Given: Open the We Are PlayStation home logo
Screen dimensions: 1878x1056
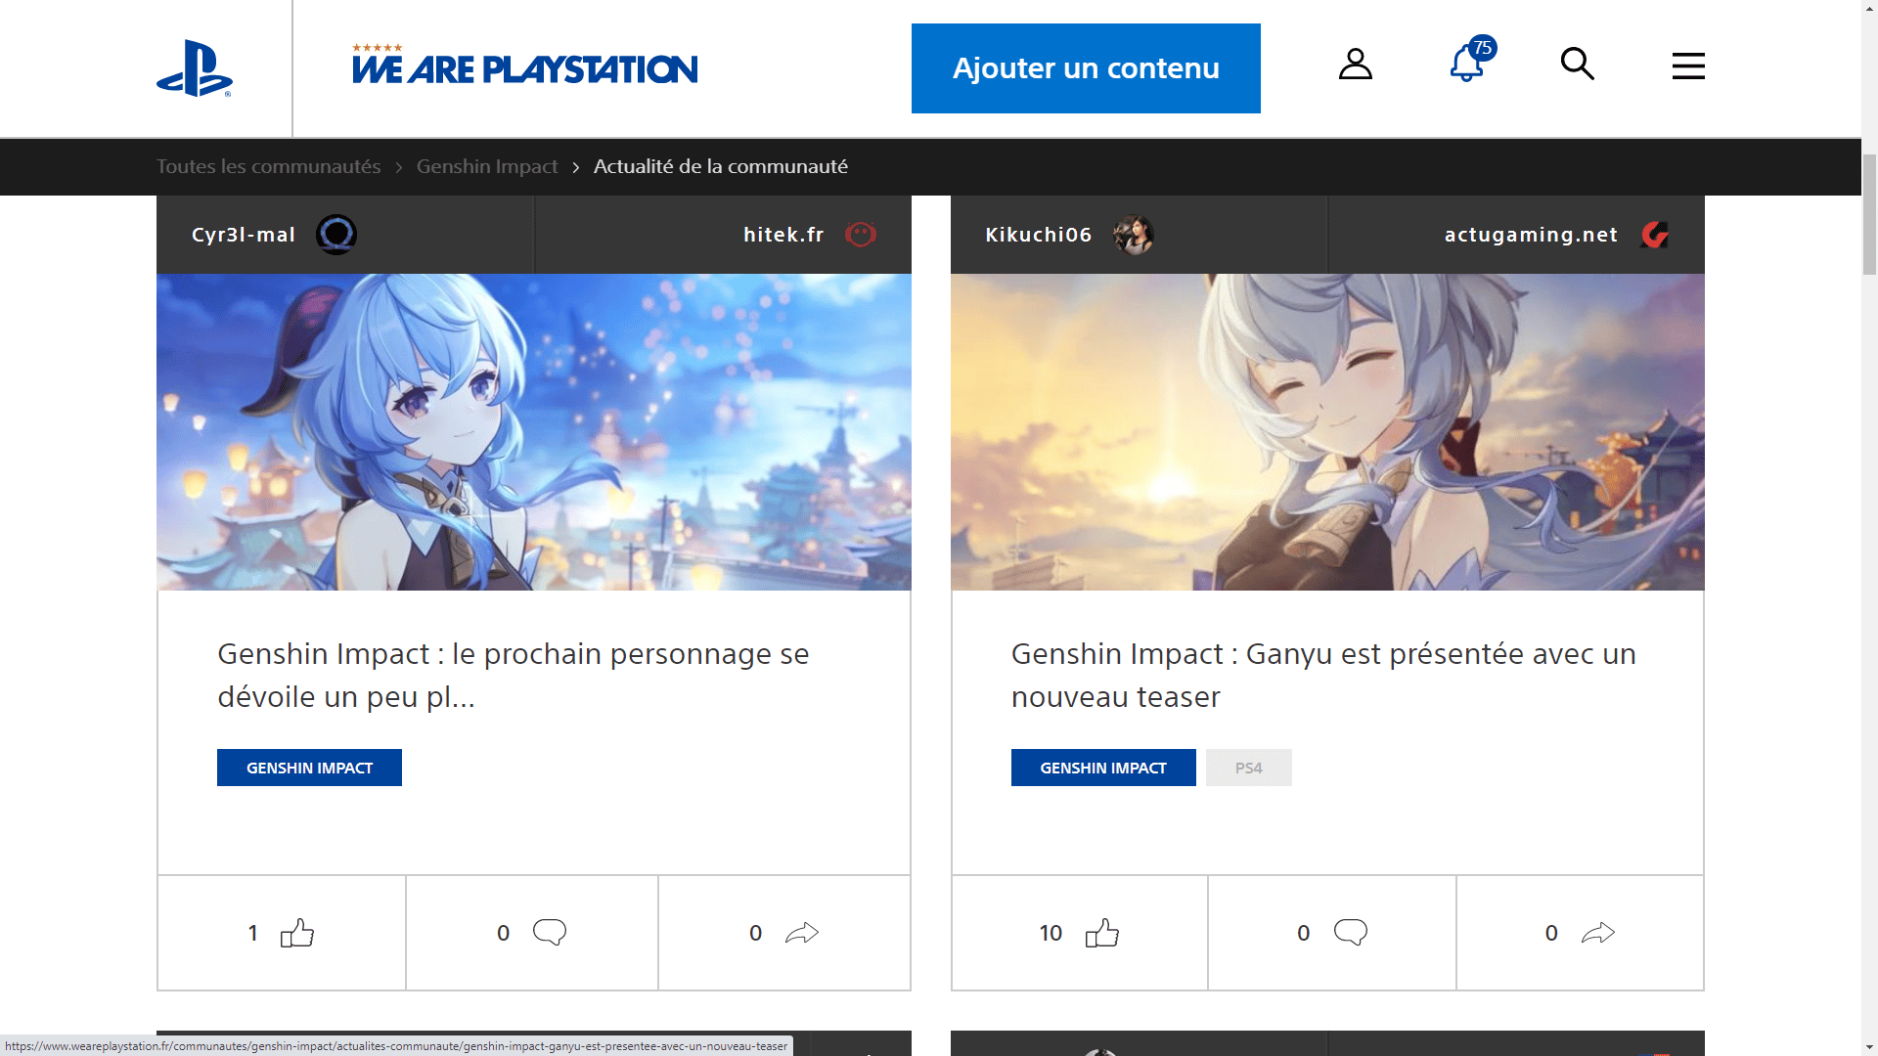Looking at the screenshot, I should pyautogui.click(x=524, y=65).
